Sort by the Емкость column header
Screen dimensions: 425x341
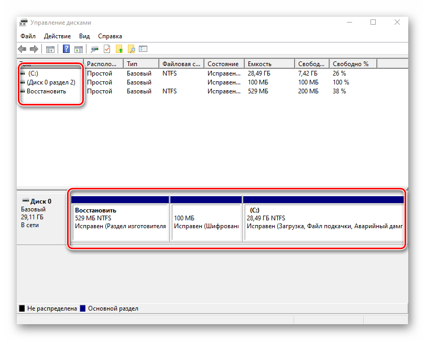coord(268,64)
